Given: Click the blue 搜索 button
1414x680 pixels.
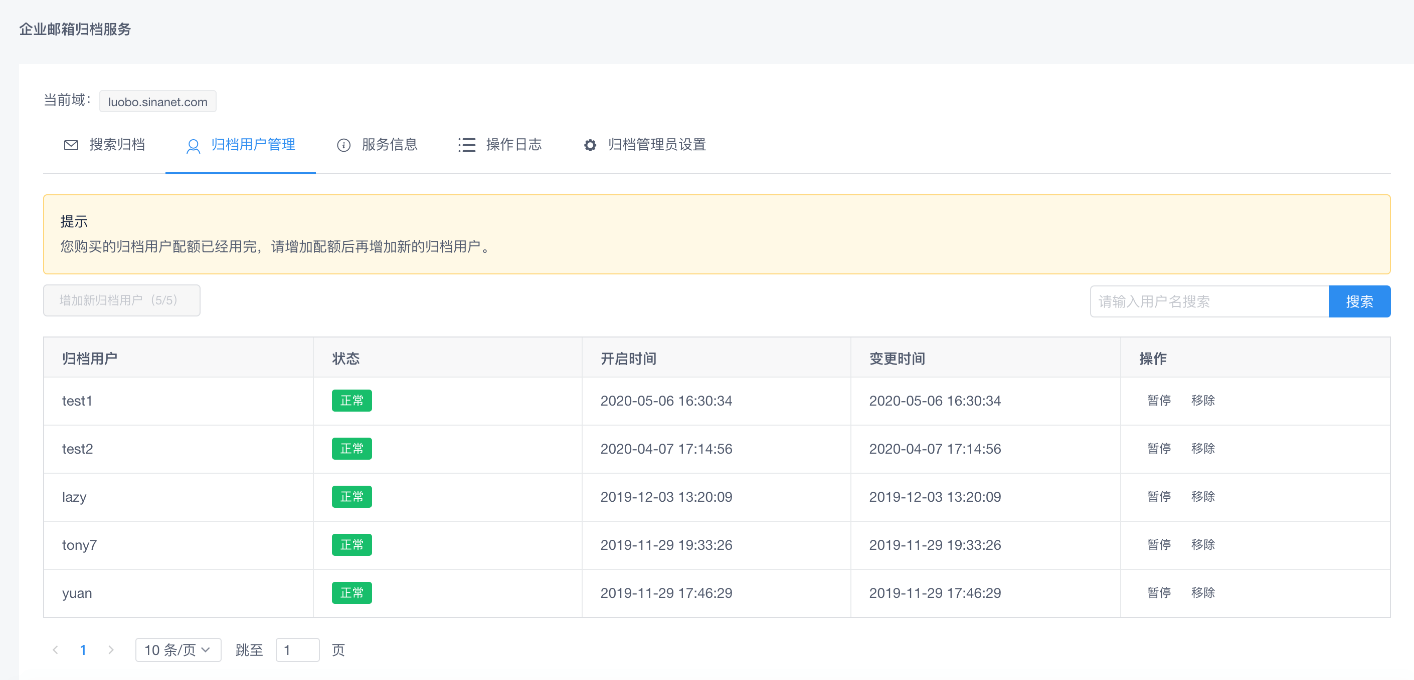Looking at the screenshot, I should [x=1358, y=301].
